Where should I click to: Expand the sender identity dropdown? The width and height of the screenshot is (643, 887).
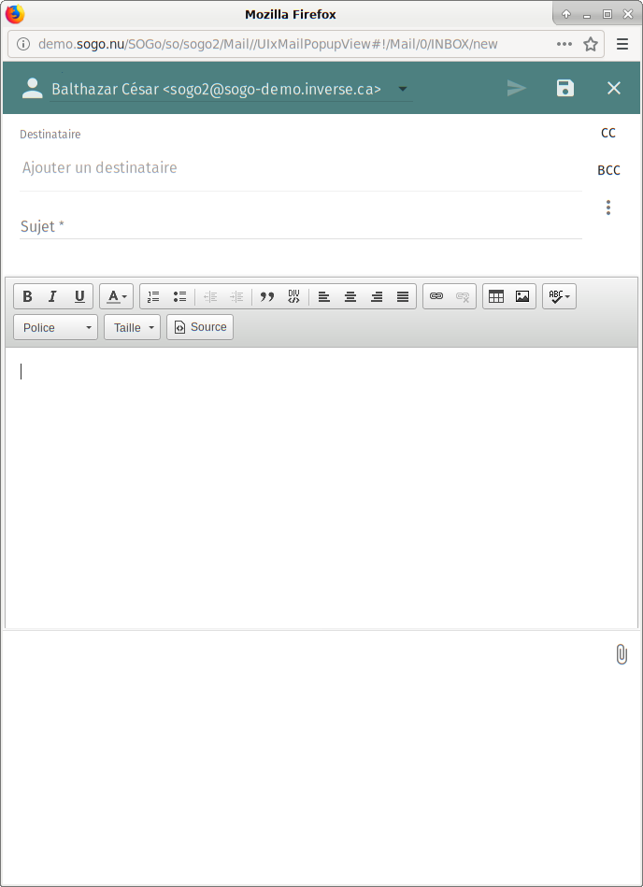click(x=403, y=89)
